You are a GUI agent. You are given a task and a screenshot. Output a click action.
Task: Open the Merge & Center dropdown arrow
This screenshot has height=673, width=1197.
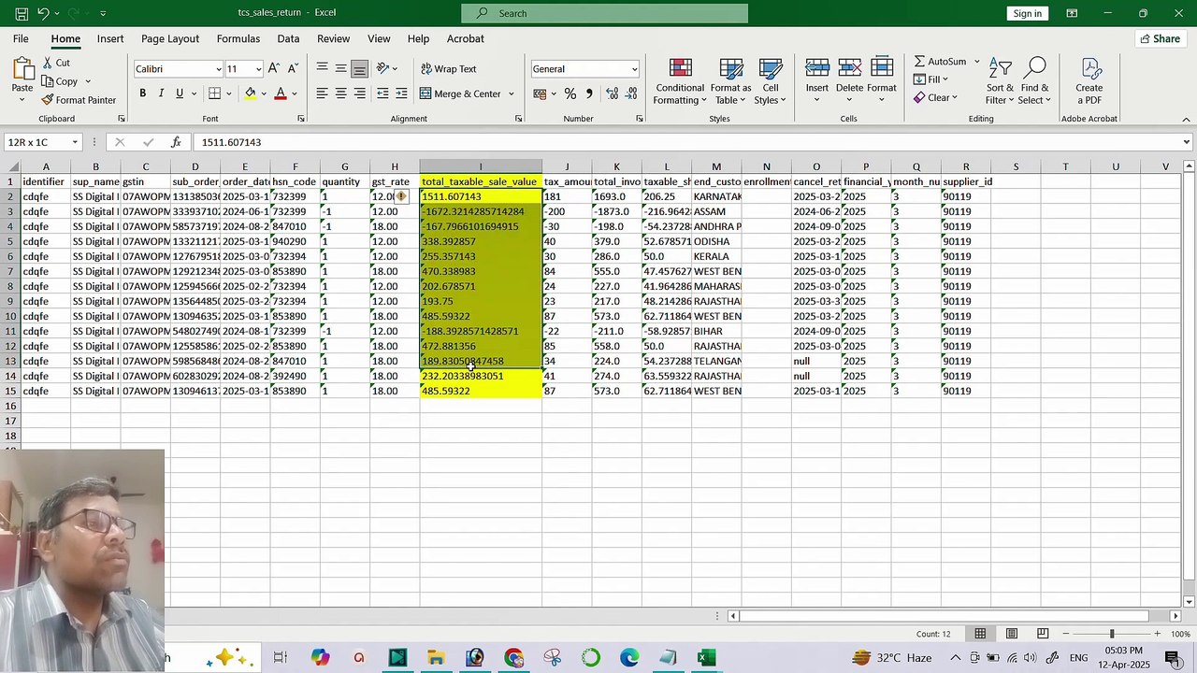[511, 93]
